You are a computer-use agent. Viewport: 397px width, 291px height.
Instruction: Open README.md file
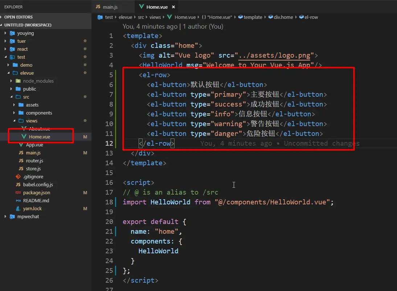[36, 200]
